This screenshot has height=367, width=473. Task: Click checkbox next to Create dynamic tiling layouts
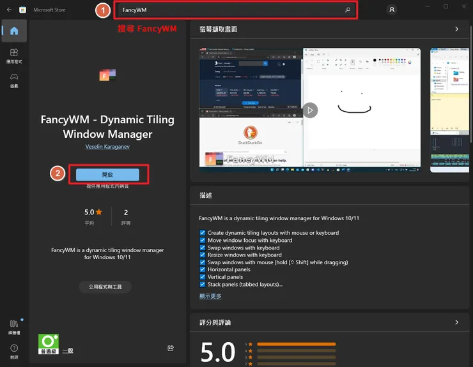(x=203, y=232)
